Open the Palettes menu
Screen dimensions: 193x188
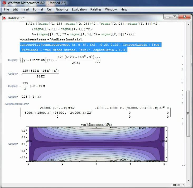(x=96, y=9)
